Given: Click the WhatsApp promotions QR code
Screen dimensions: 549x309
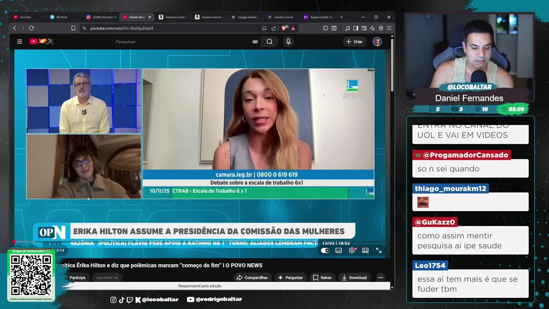Looking at the screenshot, I should click(x=31, y=275).
